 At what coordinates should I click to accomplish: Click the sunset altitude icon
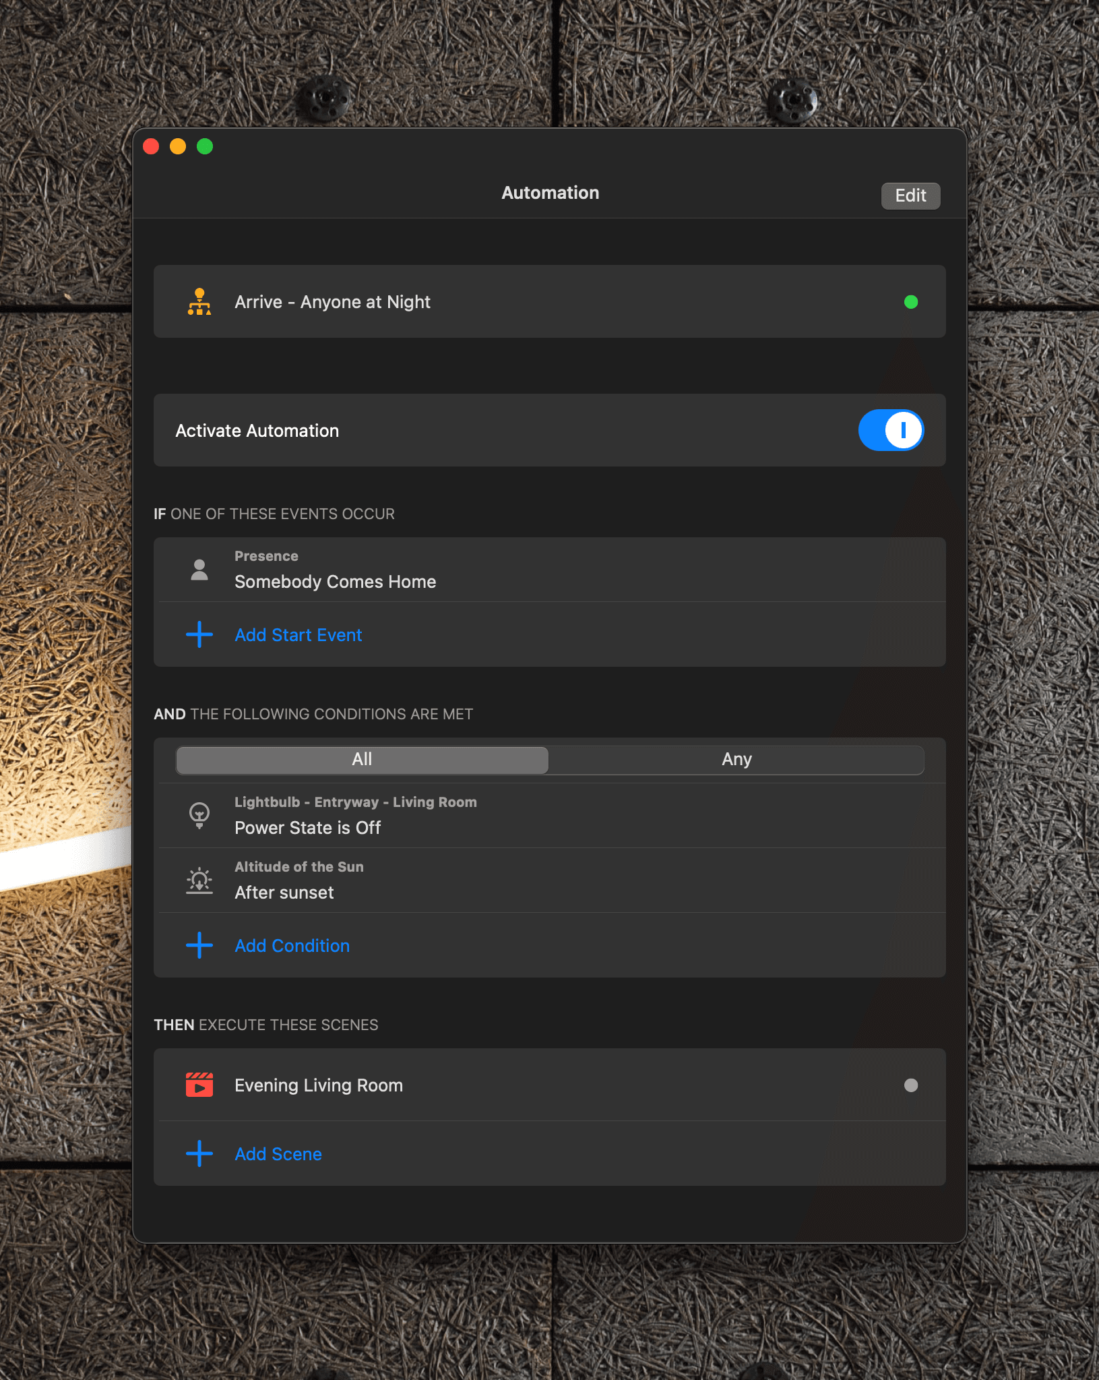click(x=199, y=880)
